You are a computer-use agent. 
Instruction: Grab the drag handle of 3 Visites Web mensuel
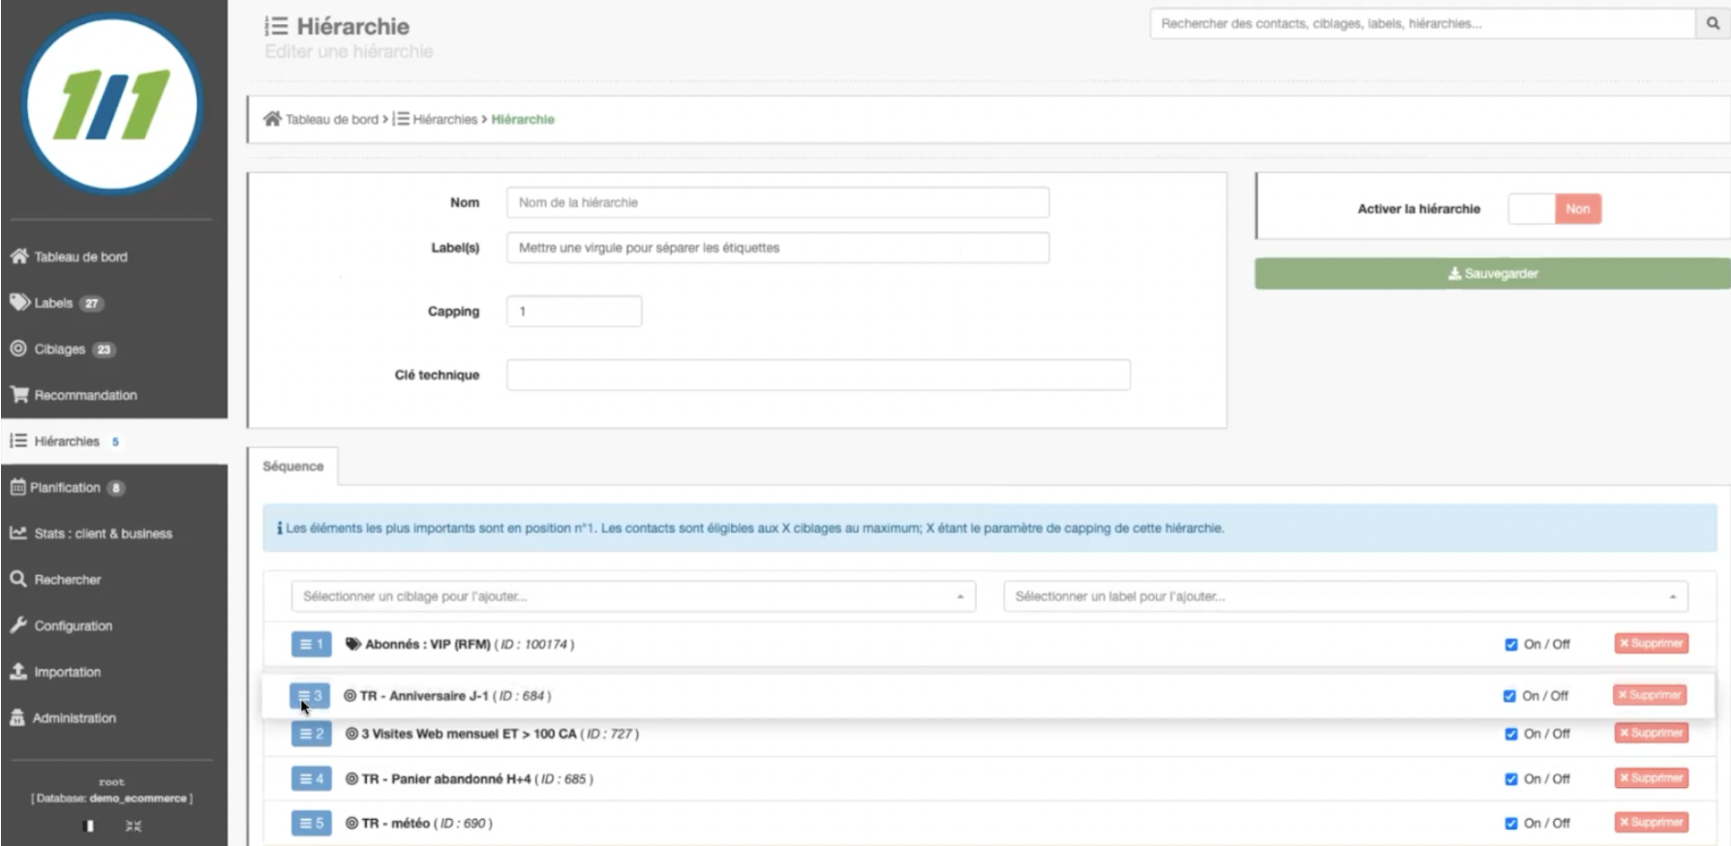click(311, 734)
